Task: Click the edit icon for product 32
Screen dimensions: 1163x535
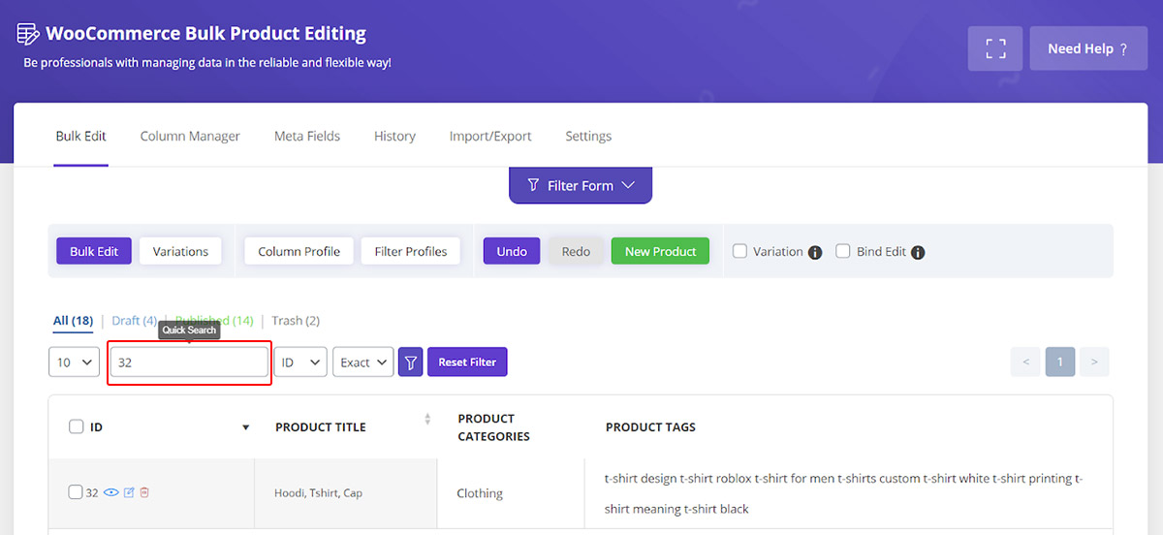Action: coord(129,492)
